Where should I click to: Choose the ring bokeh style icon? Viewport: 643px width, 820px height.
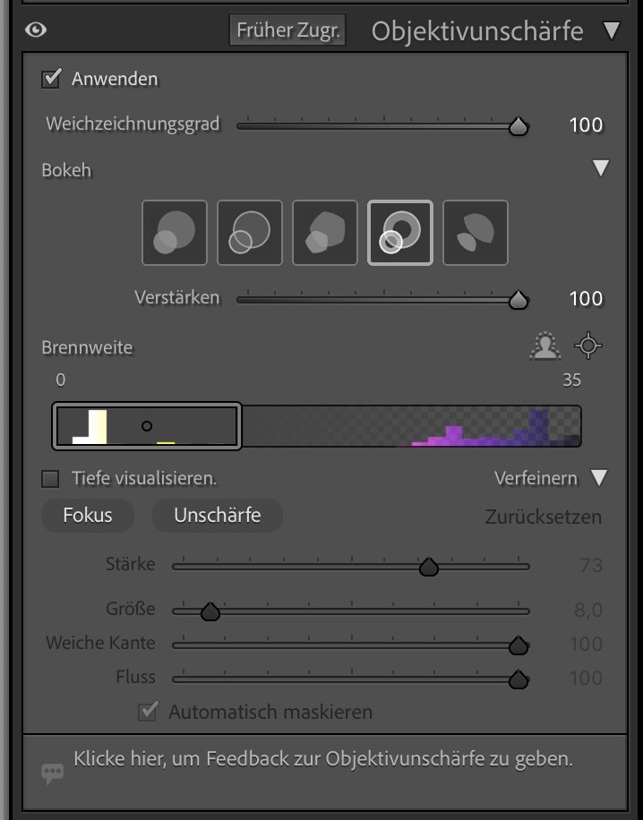click(400, 233)
